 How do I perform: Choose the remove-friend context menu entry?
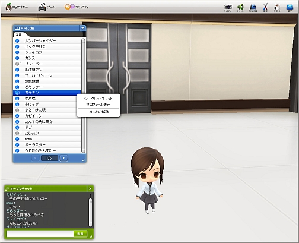click(98, 112)
